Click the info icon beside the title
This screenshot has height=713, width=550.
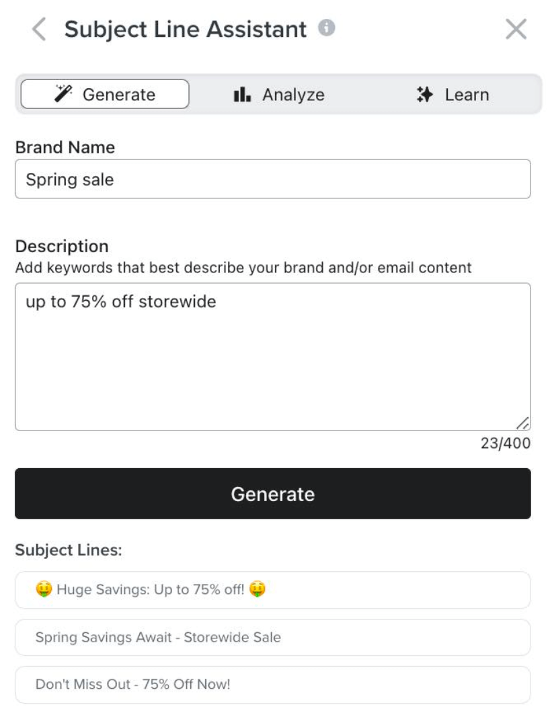[327, 28]
